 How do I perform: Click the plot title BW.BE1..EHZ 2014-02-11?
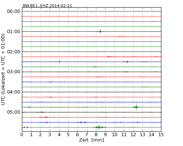tap(47, 6)
